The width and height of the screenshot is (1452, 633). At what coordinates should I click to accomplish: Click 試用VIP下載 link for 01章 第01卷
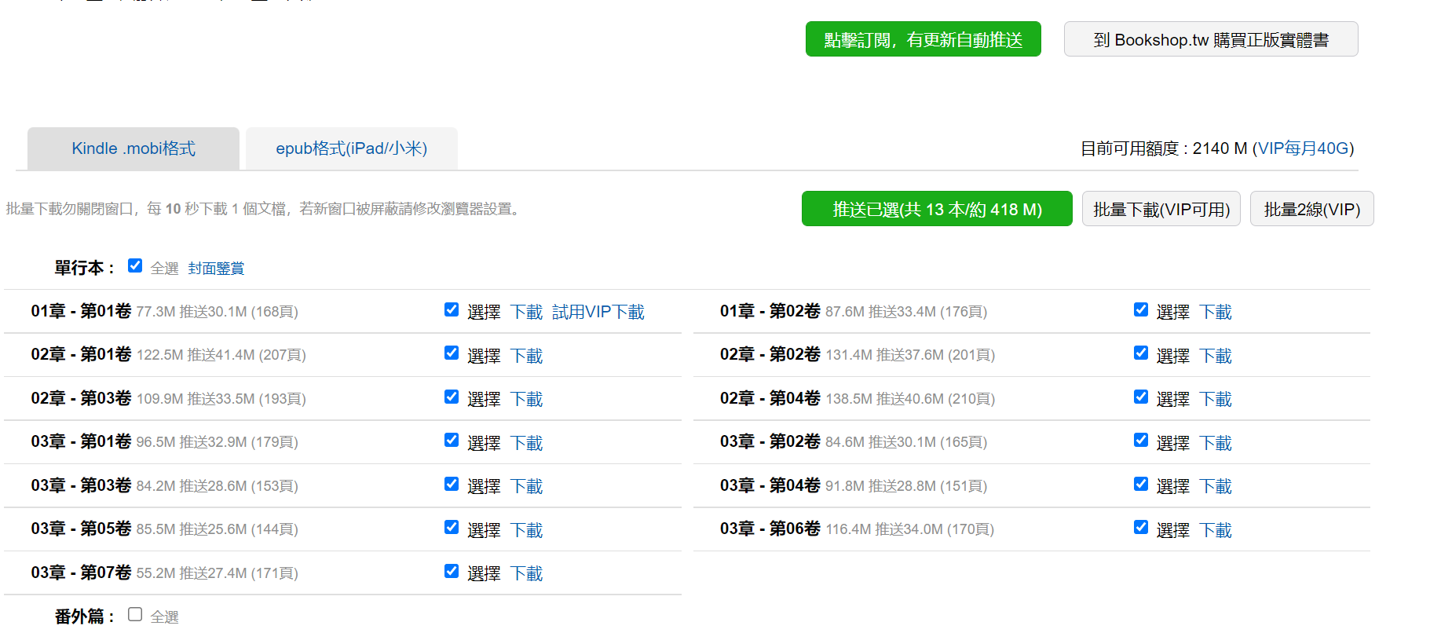pyautogui.click(x=598, y=313)
